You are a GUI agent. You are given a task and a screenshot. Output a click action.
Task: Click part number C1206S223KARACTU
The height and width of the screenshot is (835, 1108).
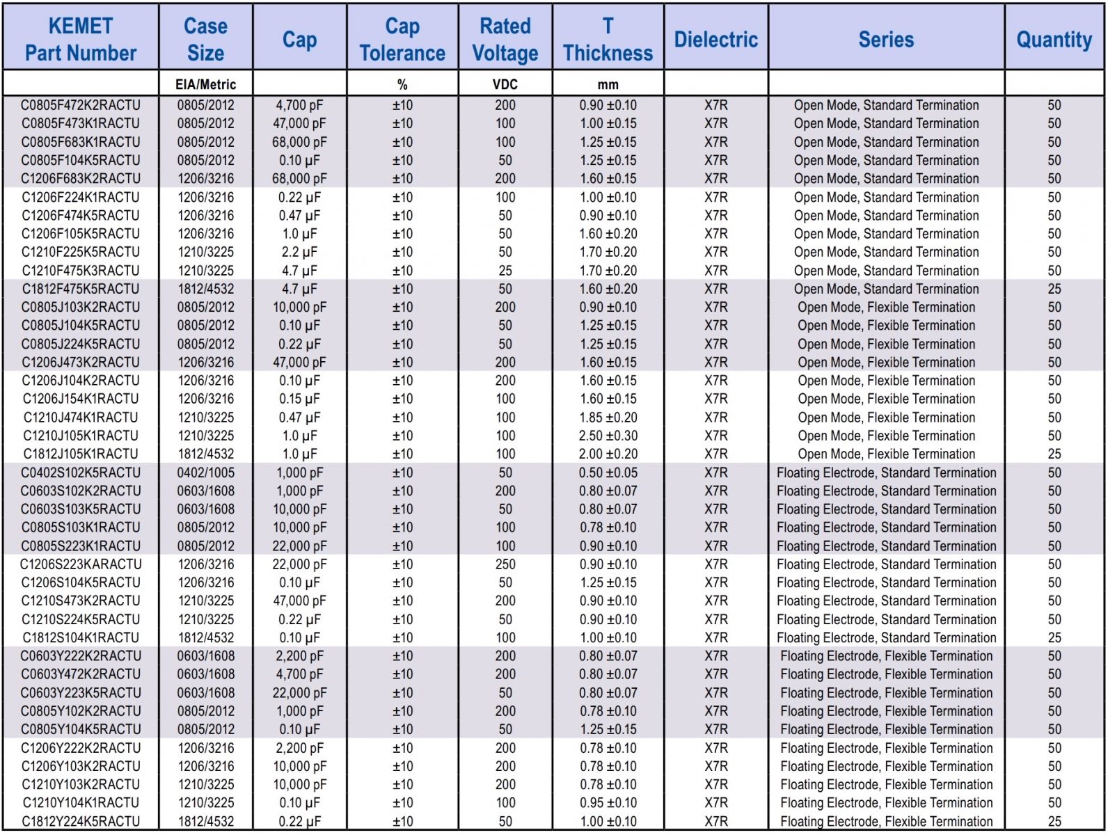point(81,564)
